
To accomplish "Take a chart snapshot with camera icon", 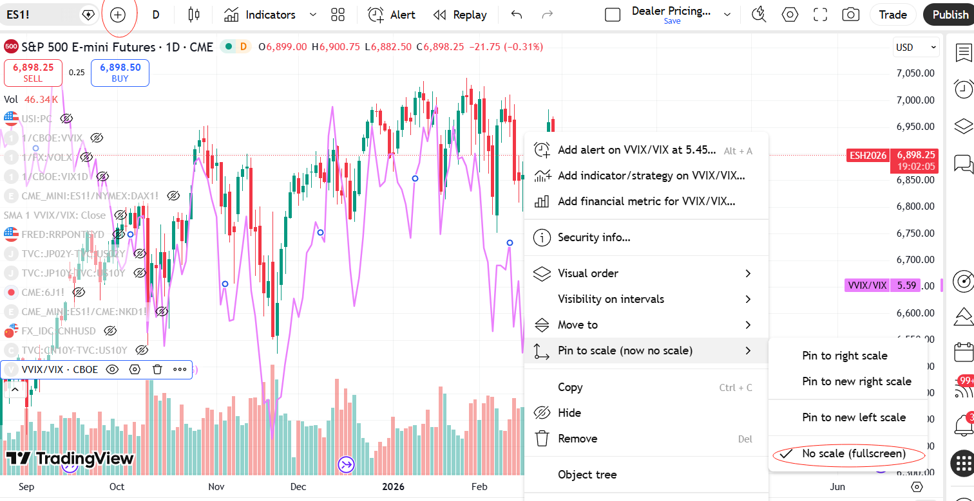I will (x=850, y=15).
